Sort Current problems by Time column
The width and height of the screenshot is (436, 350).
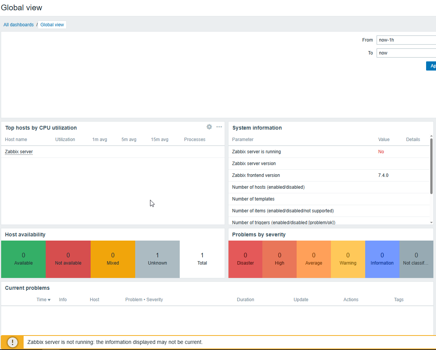click(43, 300)
